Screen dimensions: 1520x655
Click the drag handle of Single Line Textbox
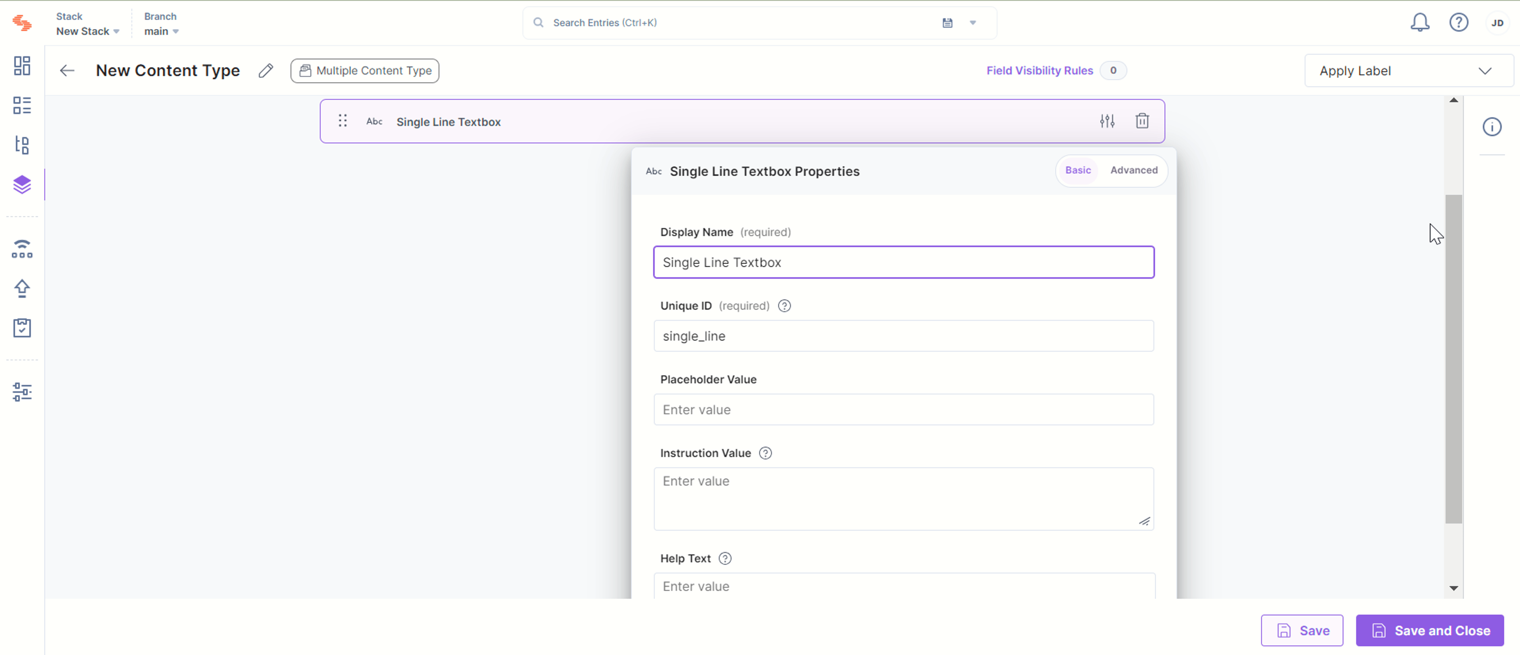pyautogui.click(x=343, y=121)
